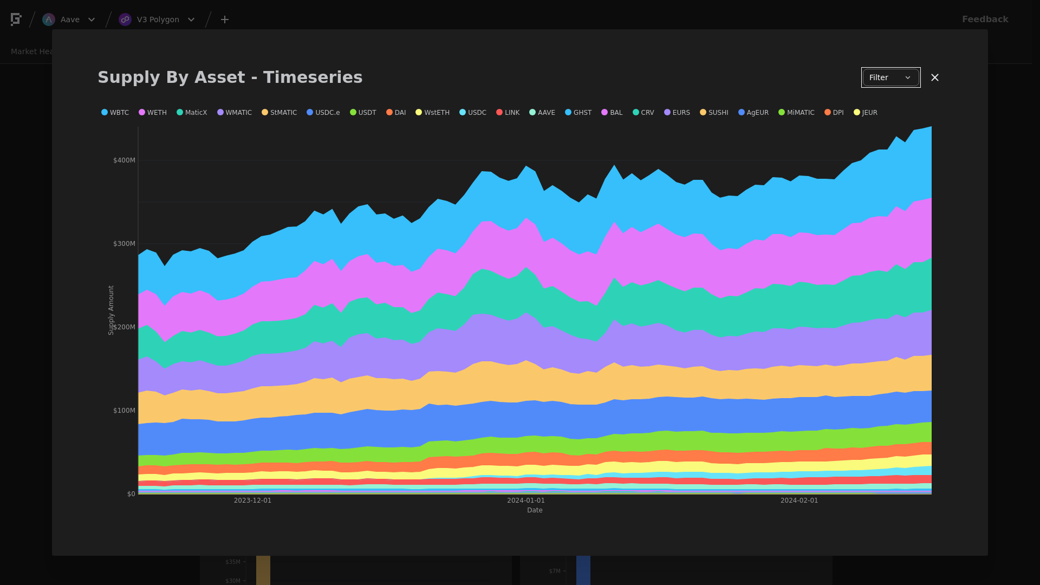Screen dimensions: 1040x585
Task: Hide the CRV legend entry
Action: coord(643,113)
